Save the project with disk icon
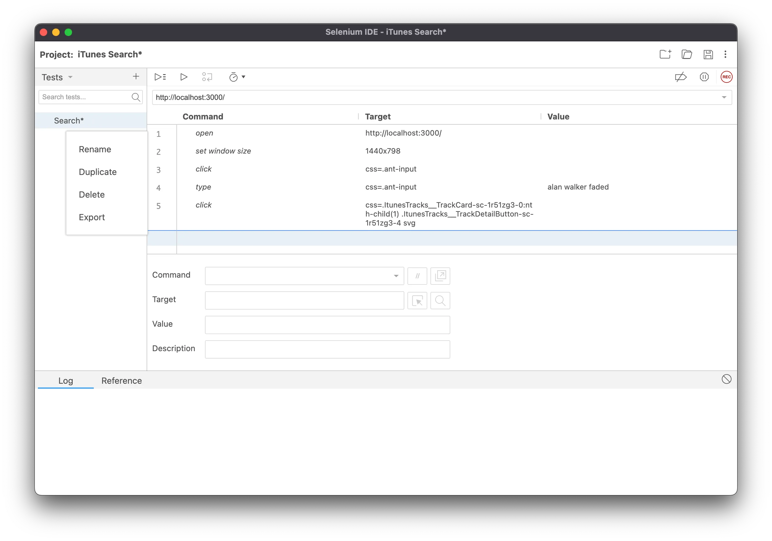The height and width of the screenshot is (541, 772). click(708, 54)
